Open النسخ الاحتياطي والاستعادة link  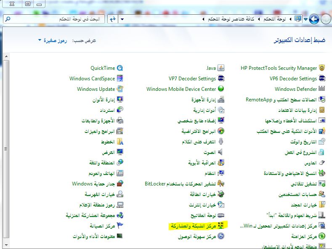[290, 173]
